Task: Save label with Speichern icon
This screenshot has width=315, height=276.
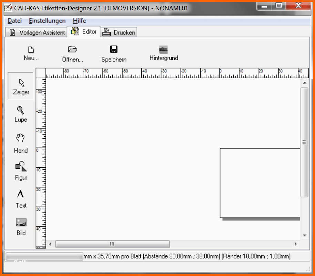Action: tap(114, 53)
